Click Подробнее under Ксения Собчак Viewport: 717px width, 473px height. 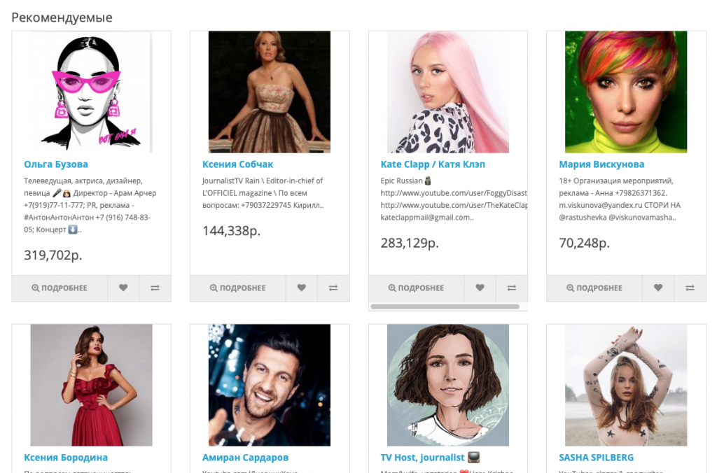pos(238,288)
